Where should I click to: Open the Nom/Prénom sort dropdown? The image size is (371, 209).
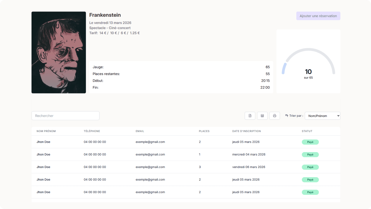322,116
